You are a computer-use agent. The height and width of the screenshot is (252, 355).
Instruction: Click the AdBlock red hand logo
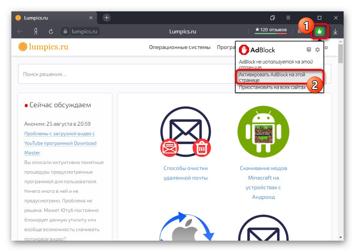point(244,50)
